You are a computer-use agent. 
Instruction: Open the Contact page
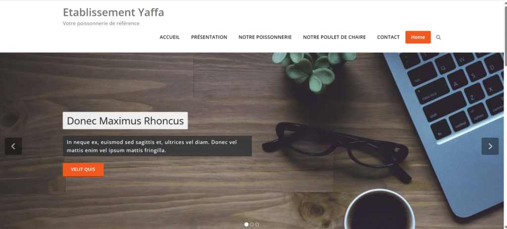388,37
